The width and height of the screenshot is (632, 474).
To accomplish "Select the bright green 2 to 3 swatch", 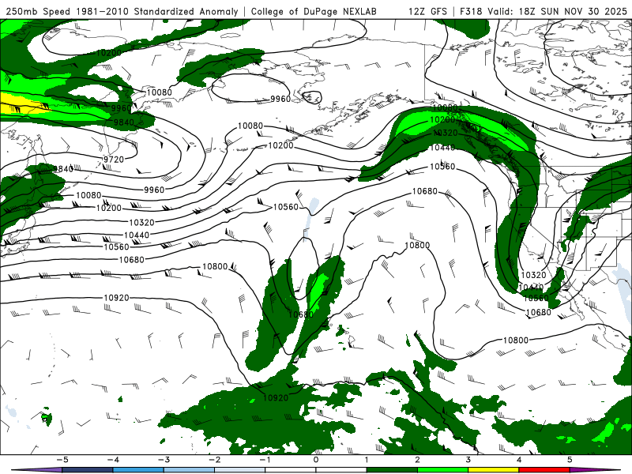I will pos(443,470).
